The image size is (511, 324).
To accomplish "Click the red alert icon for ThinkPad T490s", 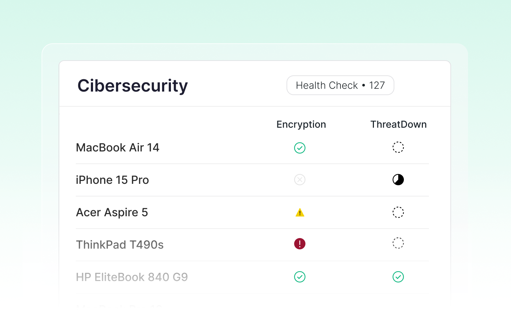I will coord(300,243).
